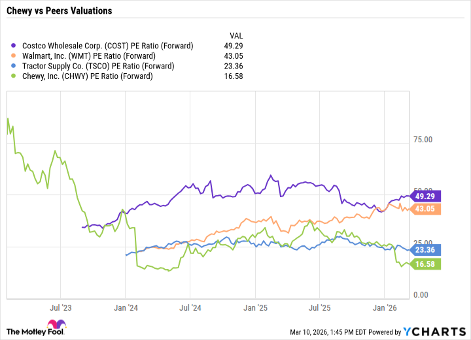This screenshot has height=340, width=471.
Task: Click the Motley Fool jester hat icon
Action: [x=53, y=325]
